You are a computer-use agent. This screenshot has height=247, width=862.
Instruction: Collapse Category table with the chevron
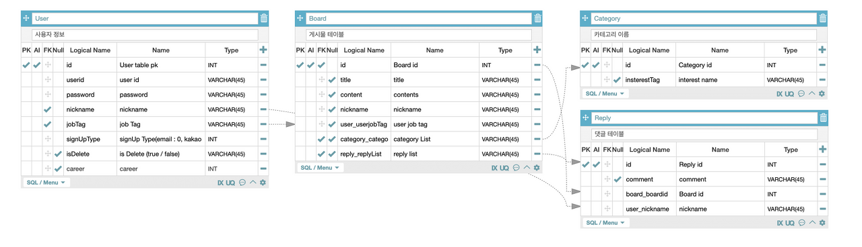tap(812, 94)
